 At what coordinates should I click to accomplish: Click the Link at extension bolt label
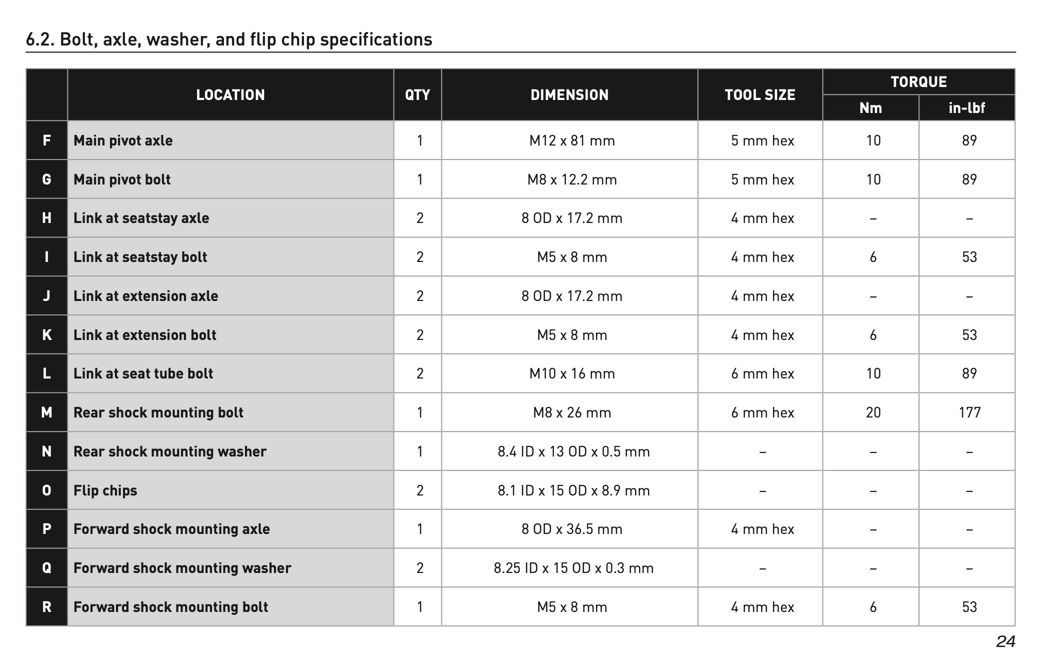tap(145, 335)
